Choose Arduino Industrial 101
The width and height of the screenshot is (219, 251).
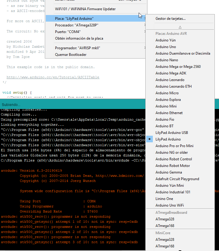(x=180, y=192)
